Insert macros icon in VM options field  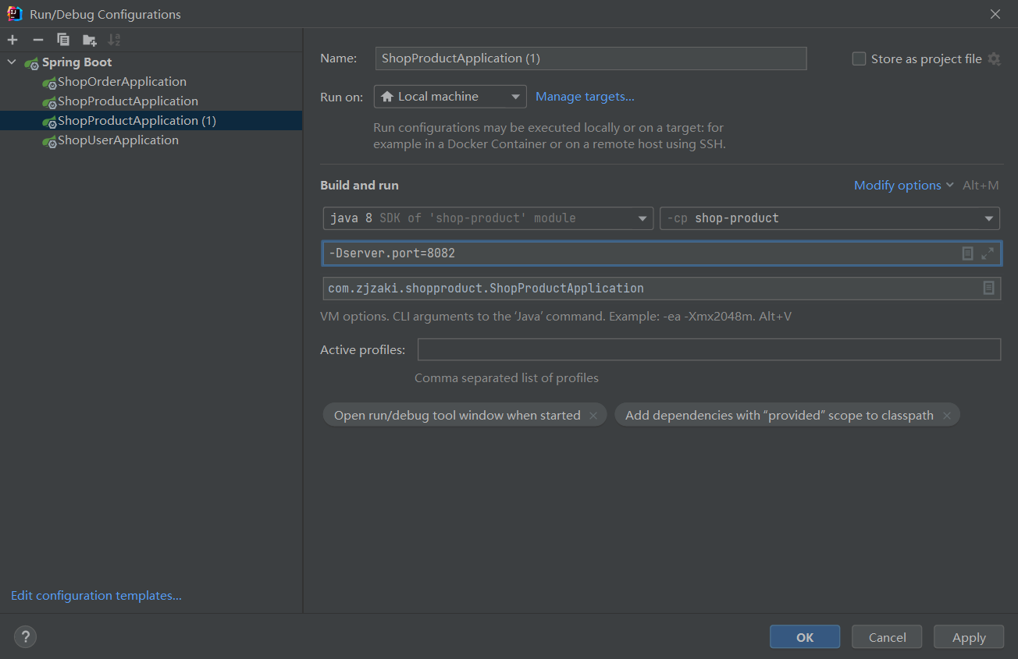click(x=967, y=253)
